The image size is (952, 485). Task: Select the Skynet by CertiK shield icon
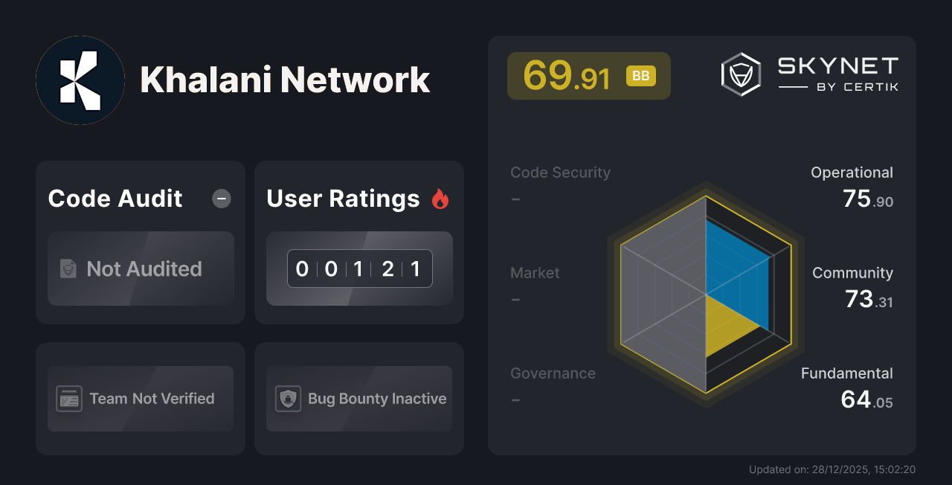click(x=739, y=73)
